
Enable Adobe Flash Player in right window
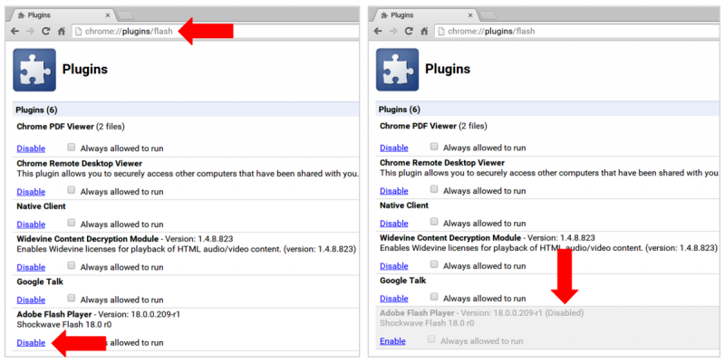tap(392, 341)
